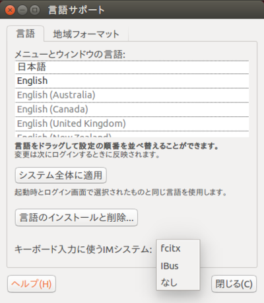Click the 閉じる(C) button
The width and height of the screenshot is (264, 303).
tap(234, 284)
